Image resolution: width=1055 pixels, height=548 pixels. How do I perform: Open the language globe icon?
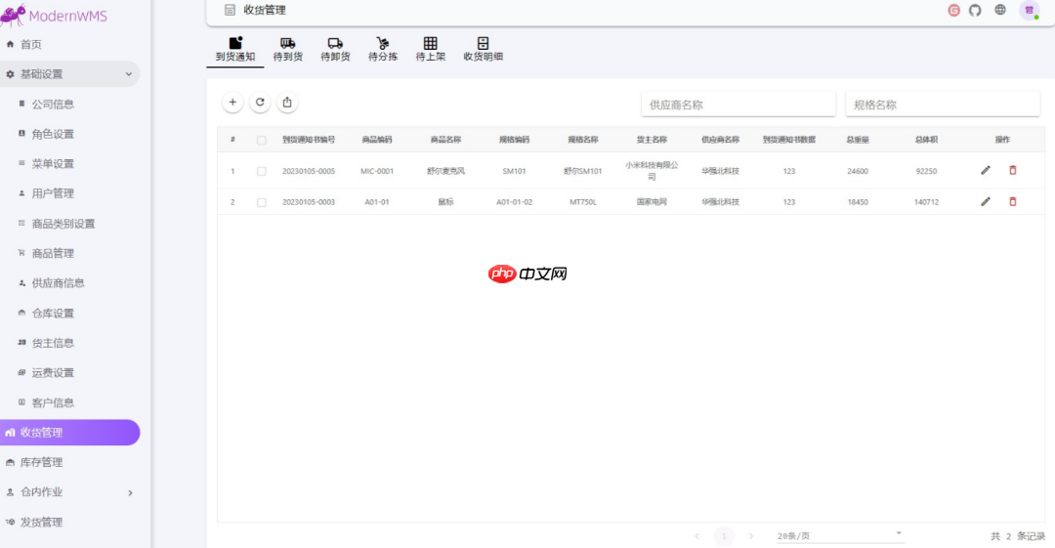[x=1000, y=10]
